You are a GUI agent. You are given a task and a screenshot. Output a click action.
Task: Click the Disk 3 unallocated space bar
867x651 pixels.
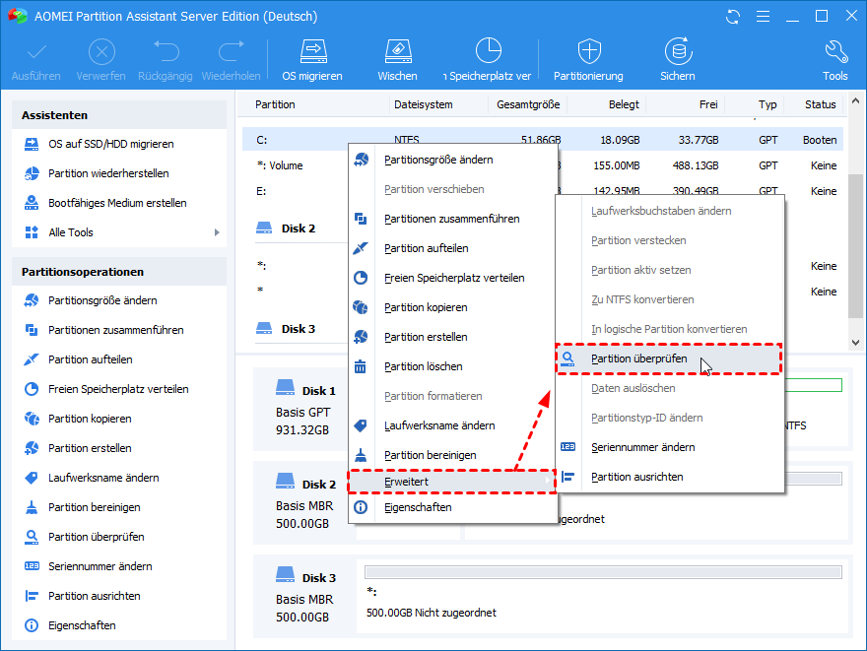(603, 572)
